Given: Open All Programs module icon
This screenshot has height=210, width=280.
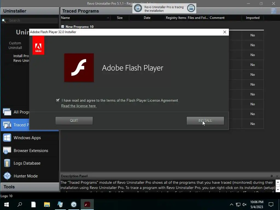Looking at the screenshot, I should coord(7,112).
